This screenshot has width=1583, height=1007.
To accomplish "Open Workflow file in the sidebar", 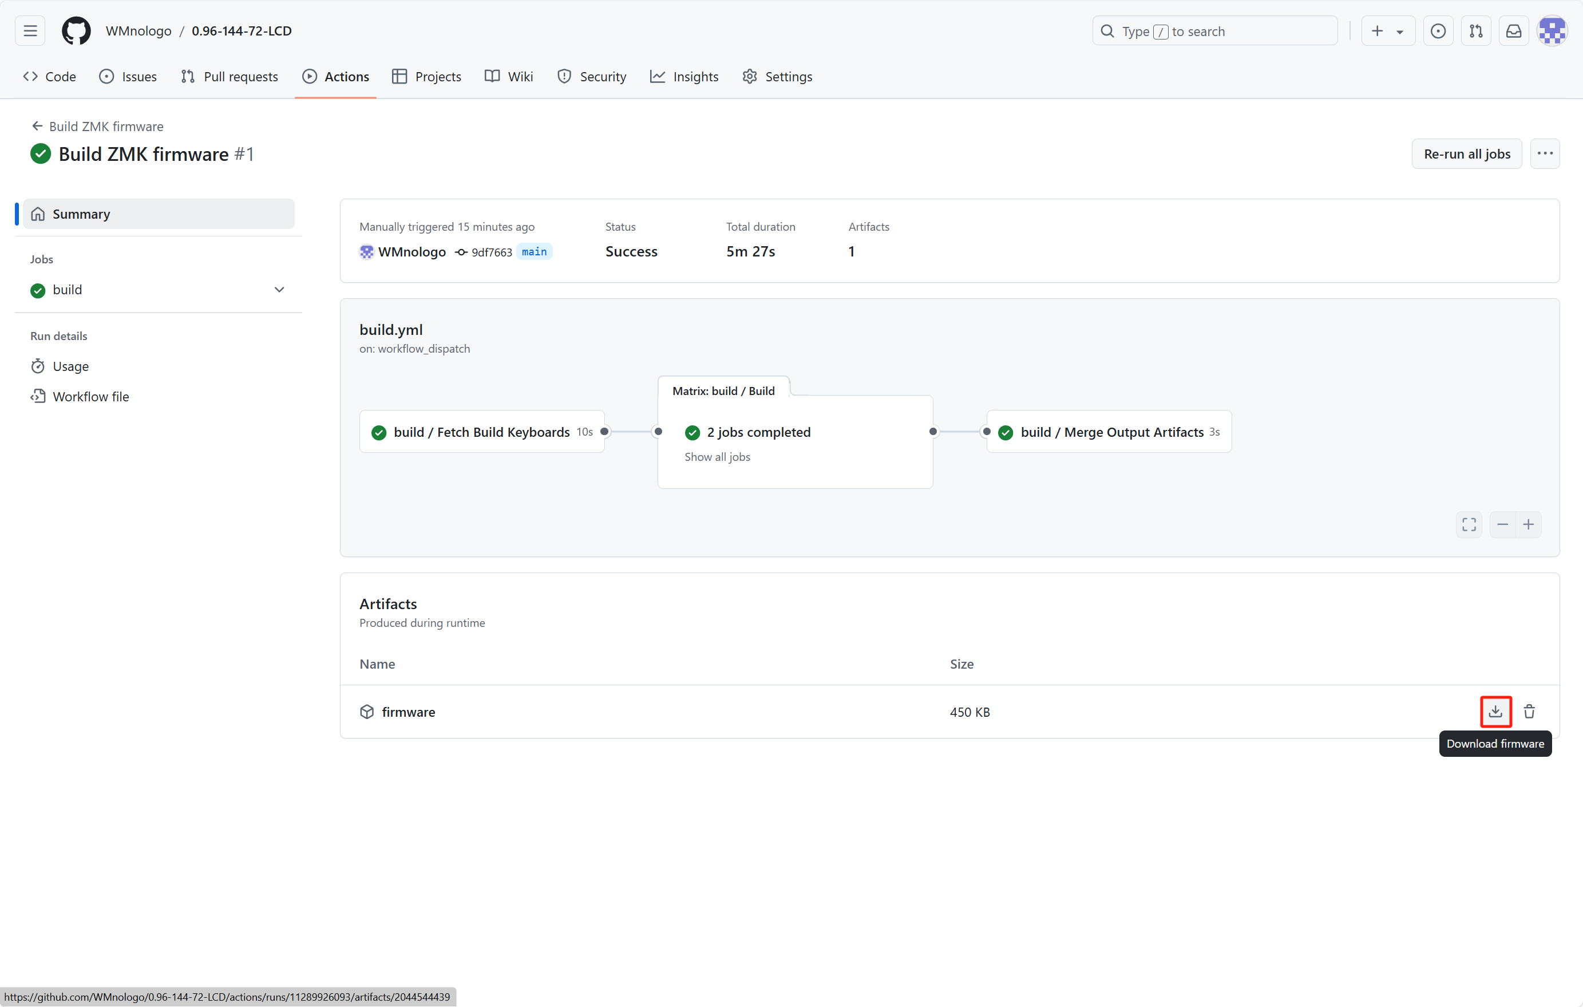I will pyautogui.click(x=80, y=396).
